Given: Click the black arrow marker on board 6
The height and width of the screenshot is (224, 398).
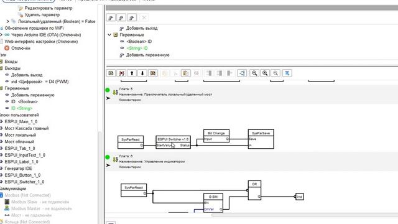Looking at the screenshot, I should click(x=108, y=166).
